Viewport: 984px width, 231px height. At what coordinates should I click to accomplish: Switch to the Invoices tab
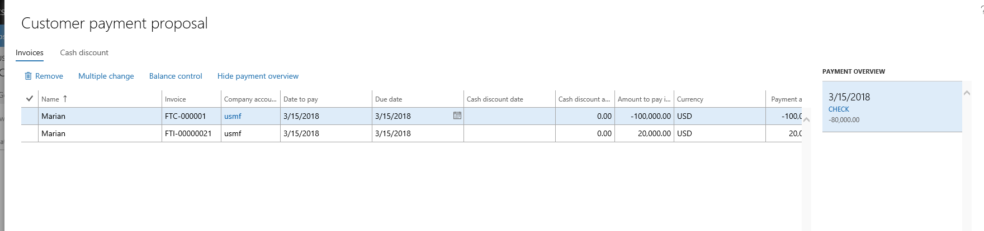click(30, 52)
